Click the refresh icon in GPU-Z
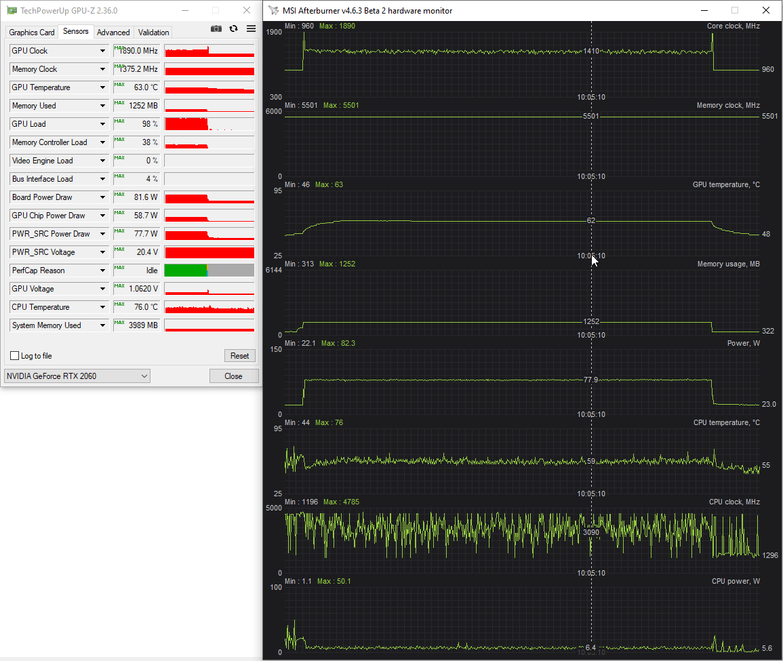Image resolution: width=783 pixels, height=661 pixels. point(233,29)
